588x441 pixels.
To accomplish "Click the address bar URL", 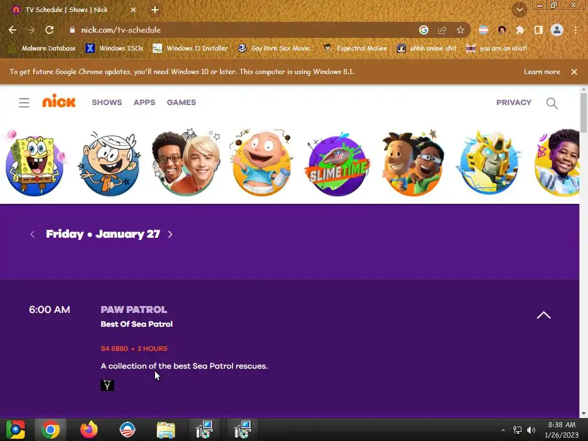I will 121,30.
